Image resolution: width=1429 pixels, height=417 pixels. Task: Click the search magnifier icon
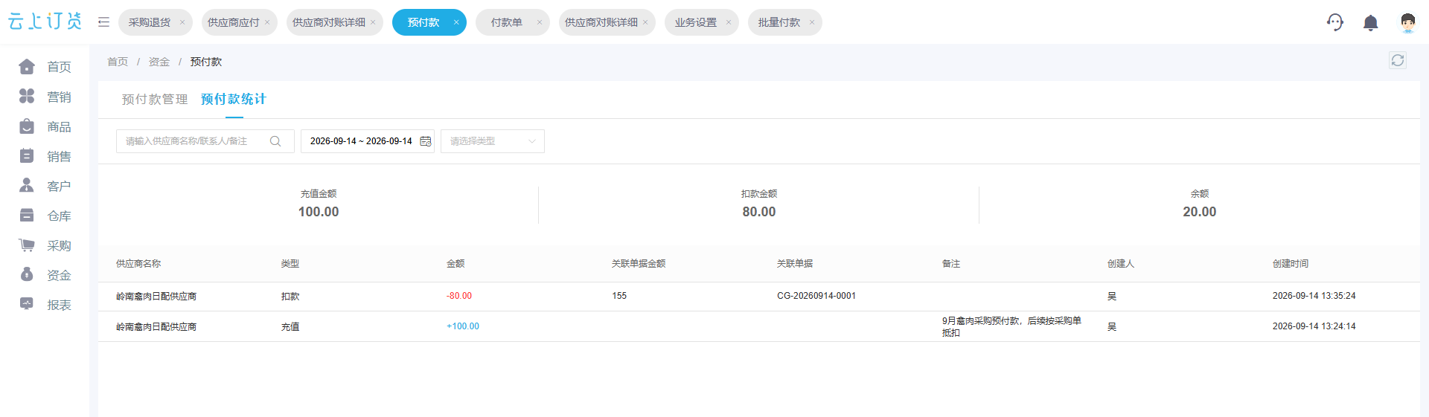(275, 141)
